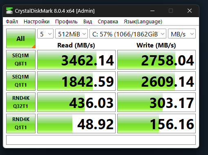The height and width of the screenshot is (155, 208).
Task: Open the Настройки menu
Action: pyautogui.click(x=36, y=22)
